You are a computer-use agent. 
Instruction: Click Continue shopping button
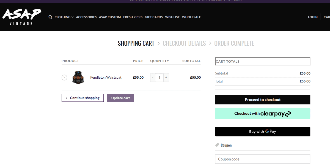pos(83,98)
